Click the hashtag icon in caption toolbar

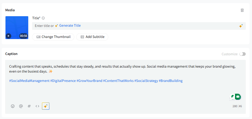(x=29, y=106)
